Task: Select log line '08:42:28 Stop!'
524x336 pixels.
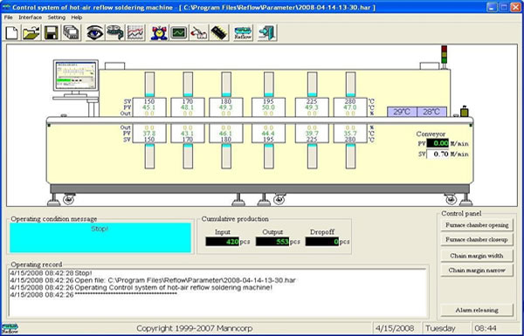Action: pos(51,273)
